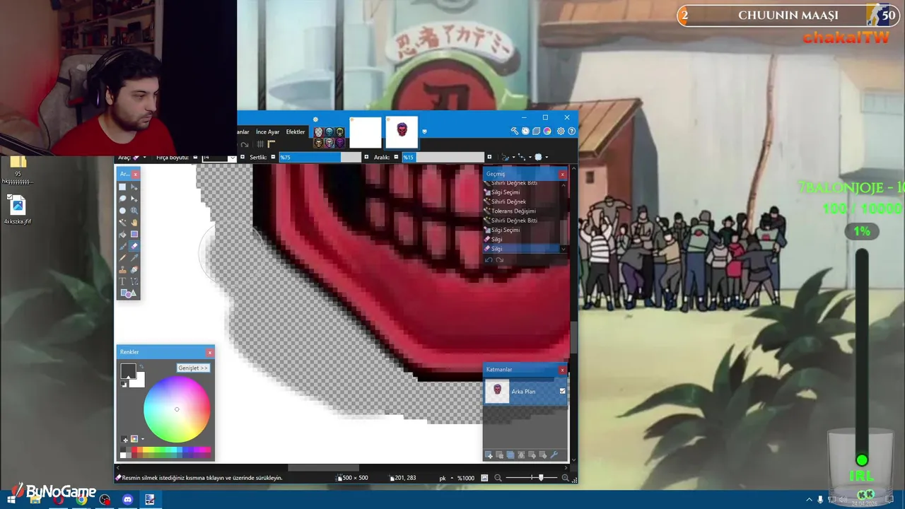Open layer properties wrench icon
Screen dimensions: 905x509
coord(554,455)
